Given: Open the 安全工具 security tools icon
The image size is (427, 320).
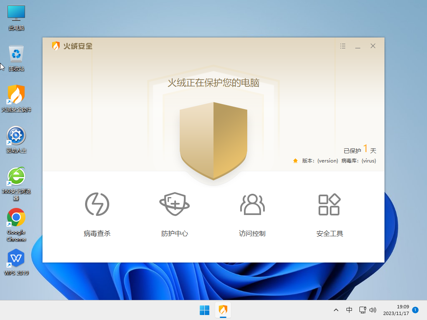Looking at the screenshot, I should [329, 204].
